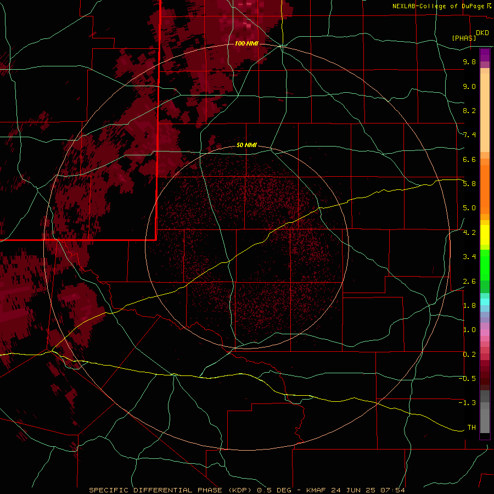Screen dimensions: 494x494
Task: Click the DKD unit label above legend
Action: tap(482, 33)
